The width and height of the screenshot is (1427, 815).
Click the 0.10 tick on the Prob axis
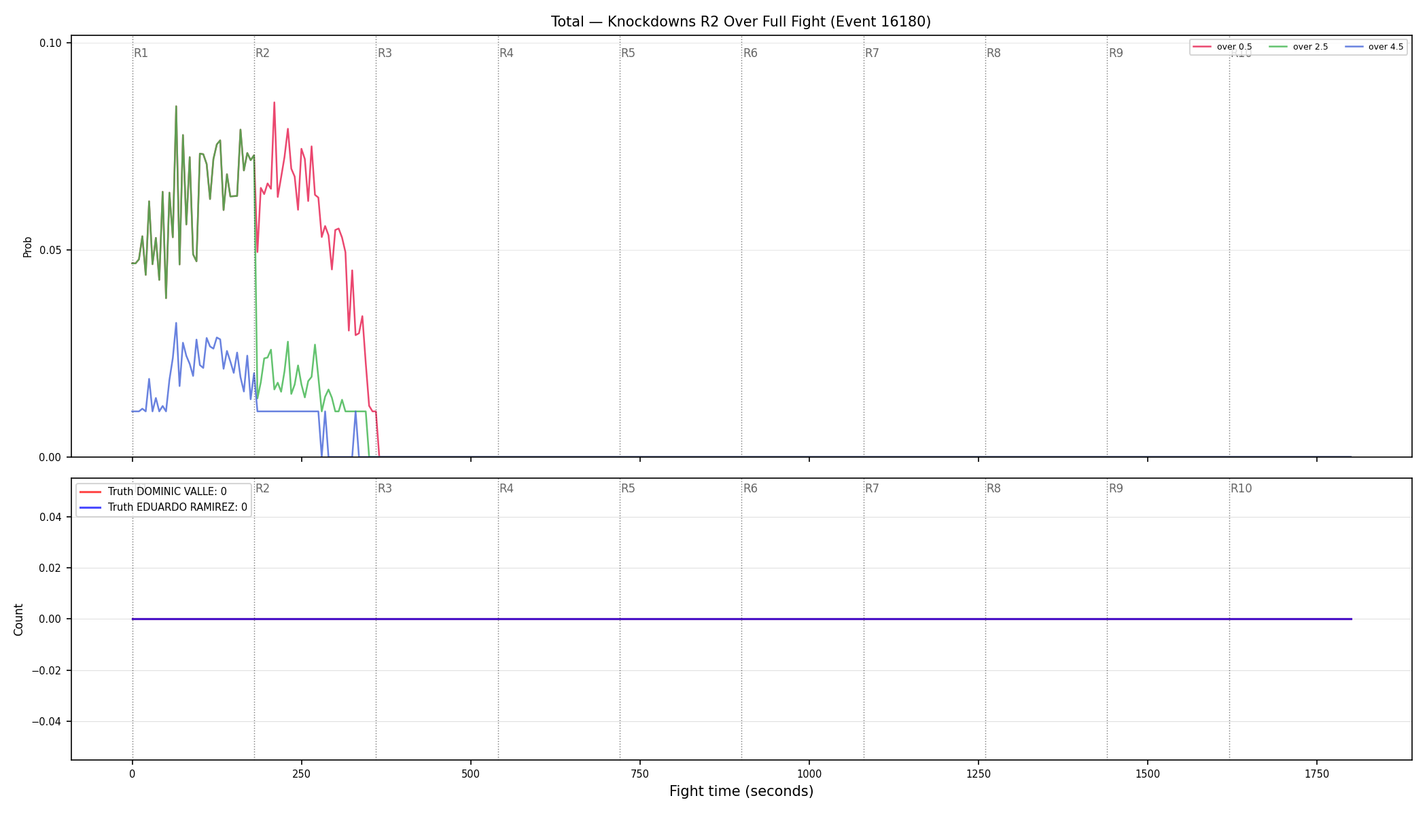pos(50,43)
